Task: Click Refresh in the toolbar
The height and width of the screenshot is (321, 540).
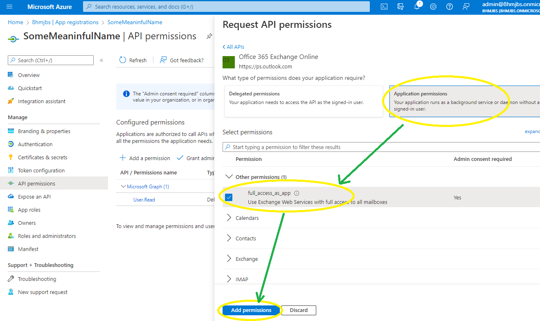Action: [x=133, y=60]
